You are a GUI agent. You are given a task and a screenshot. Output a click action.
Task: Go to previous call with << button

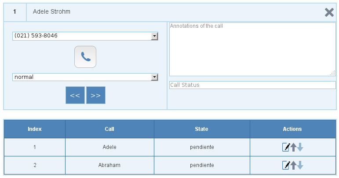tap(75, 95)
